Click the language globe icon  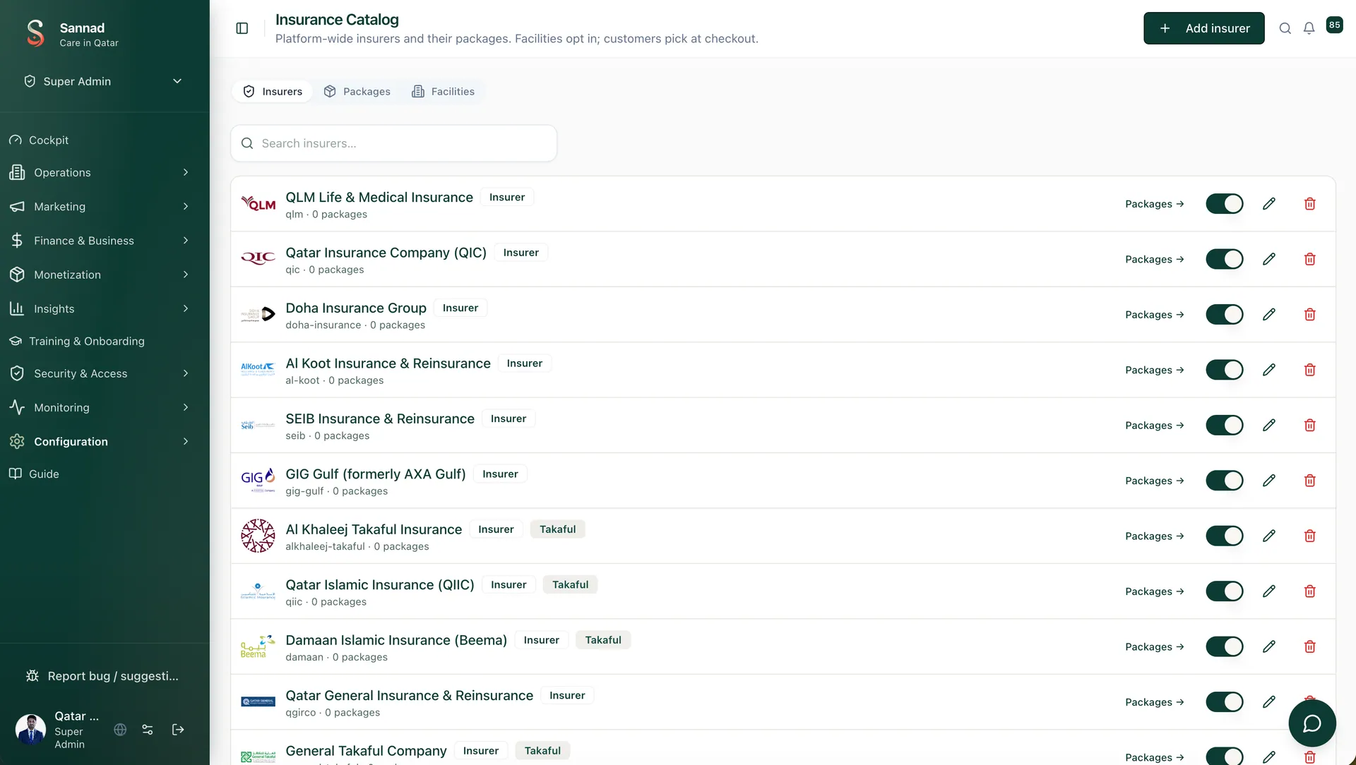[120, 730]
